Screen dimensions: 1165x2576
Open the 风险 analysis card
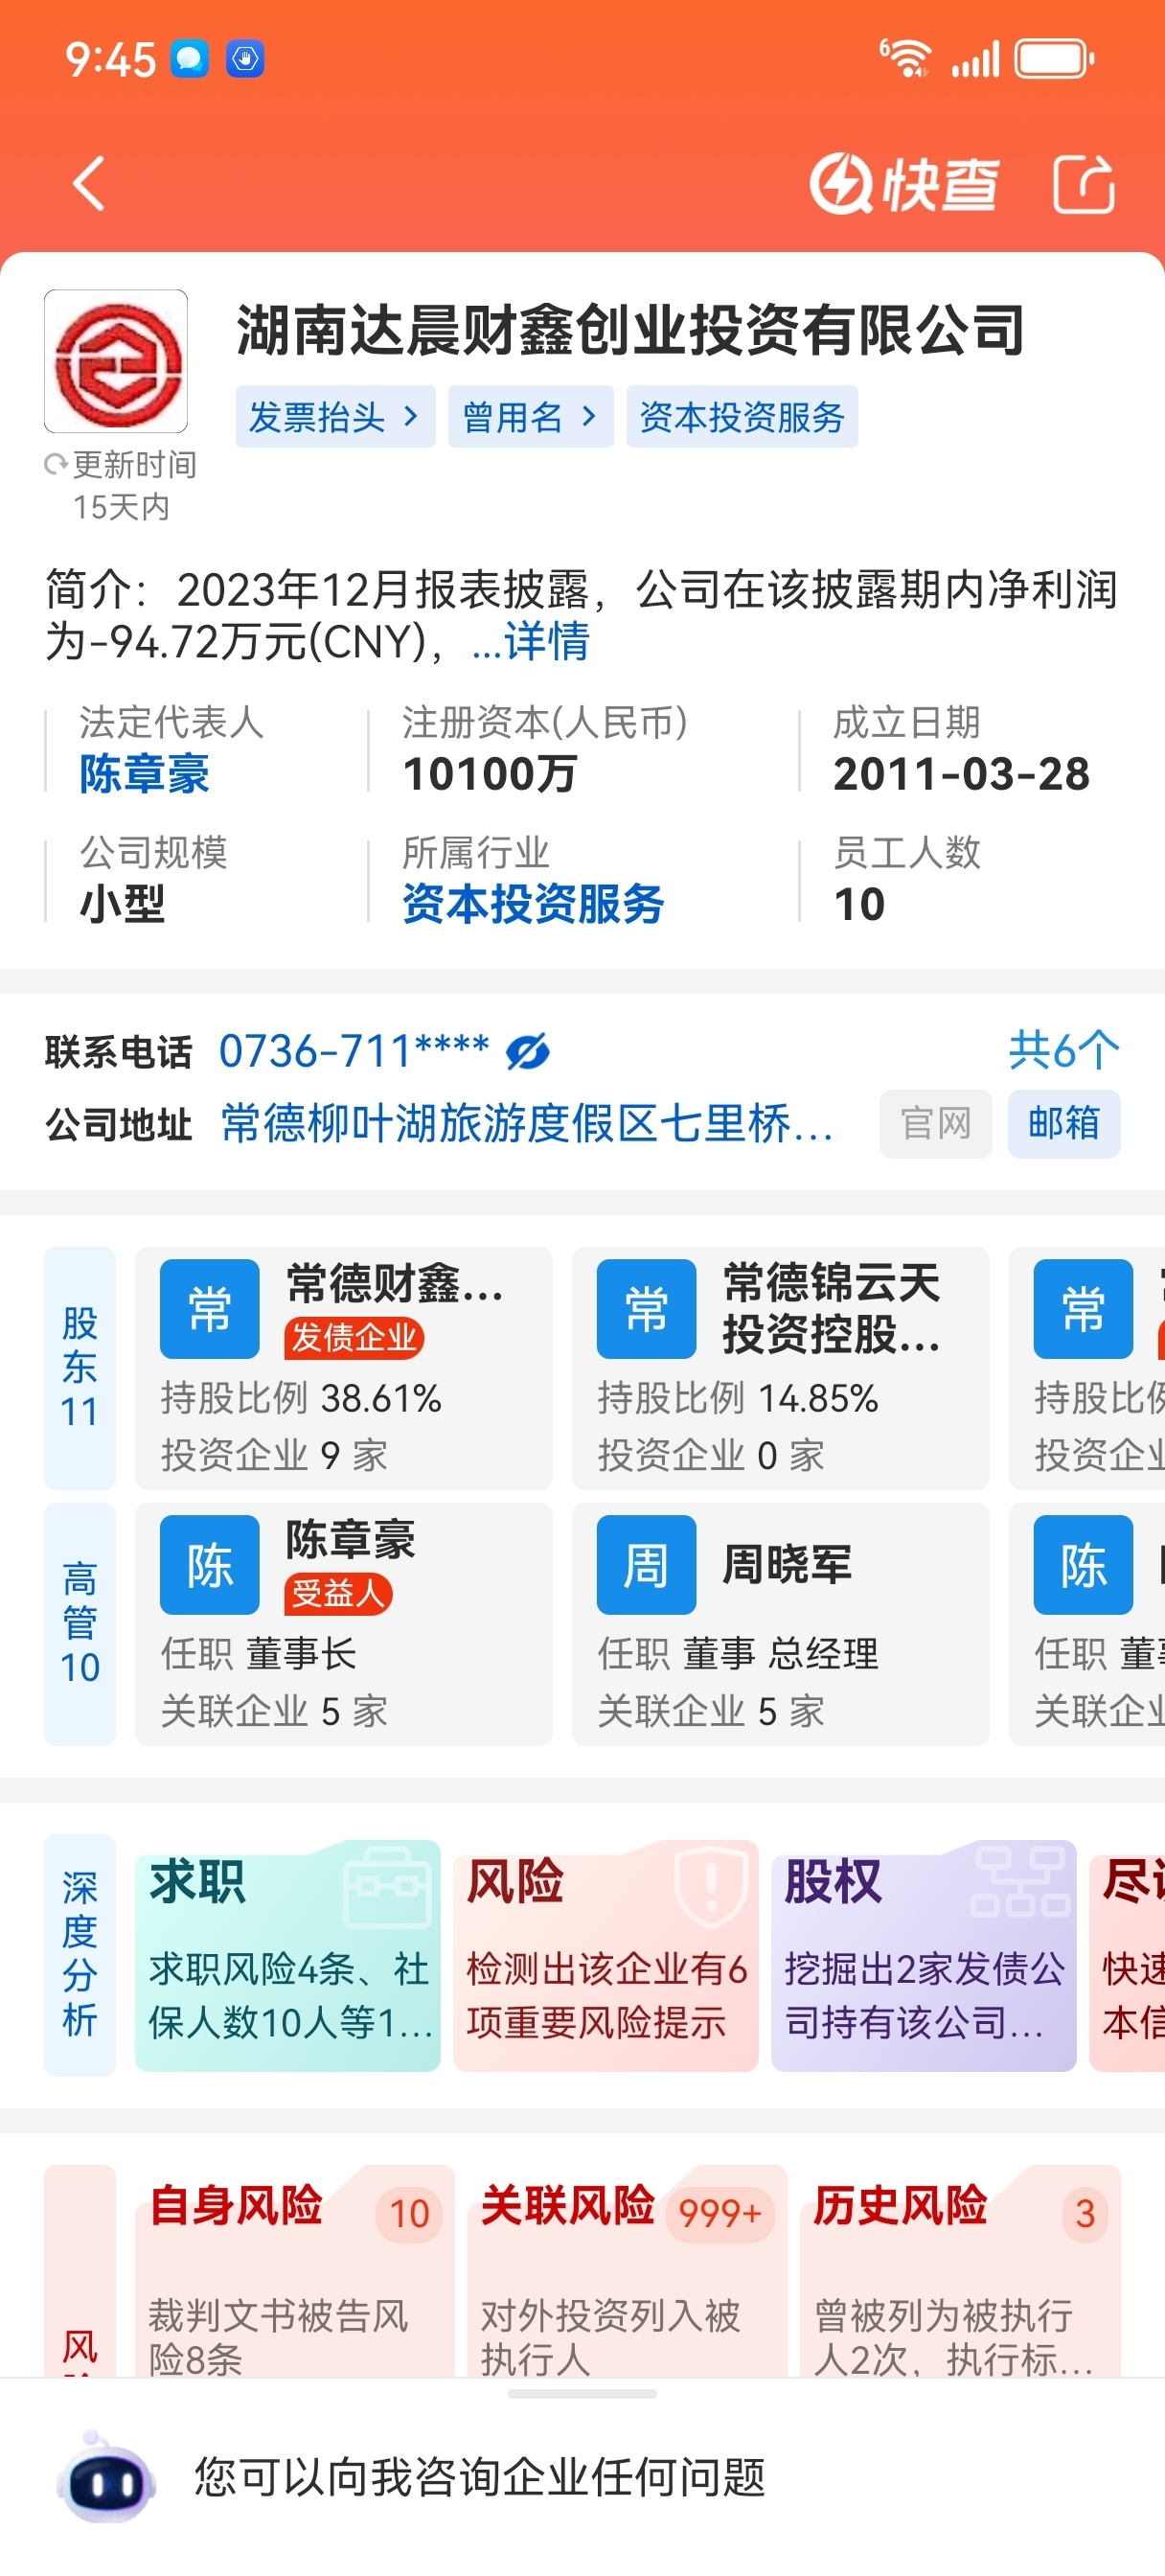(606, 1956)
